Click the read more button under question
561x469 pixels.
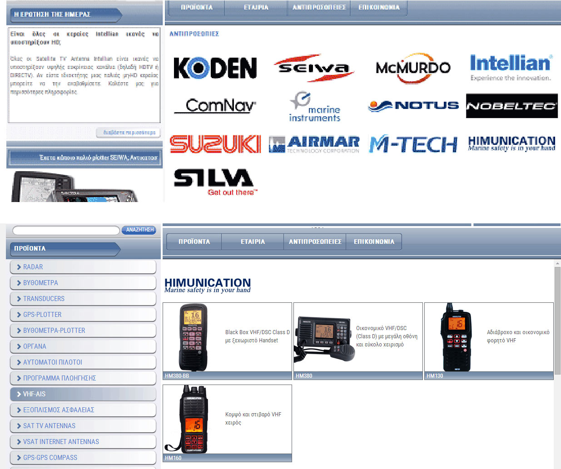[128, 133]
